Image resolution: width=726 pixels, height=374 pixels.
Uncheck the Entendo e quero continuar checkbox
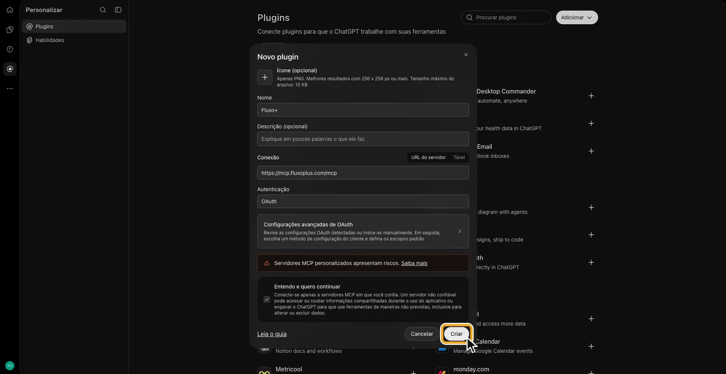coord(267,300)
